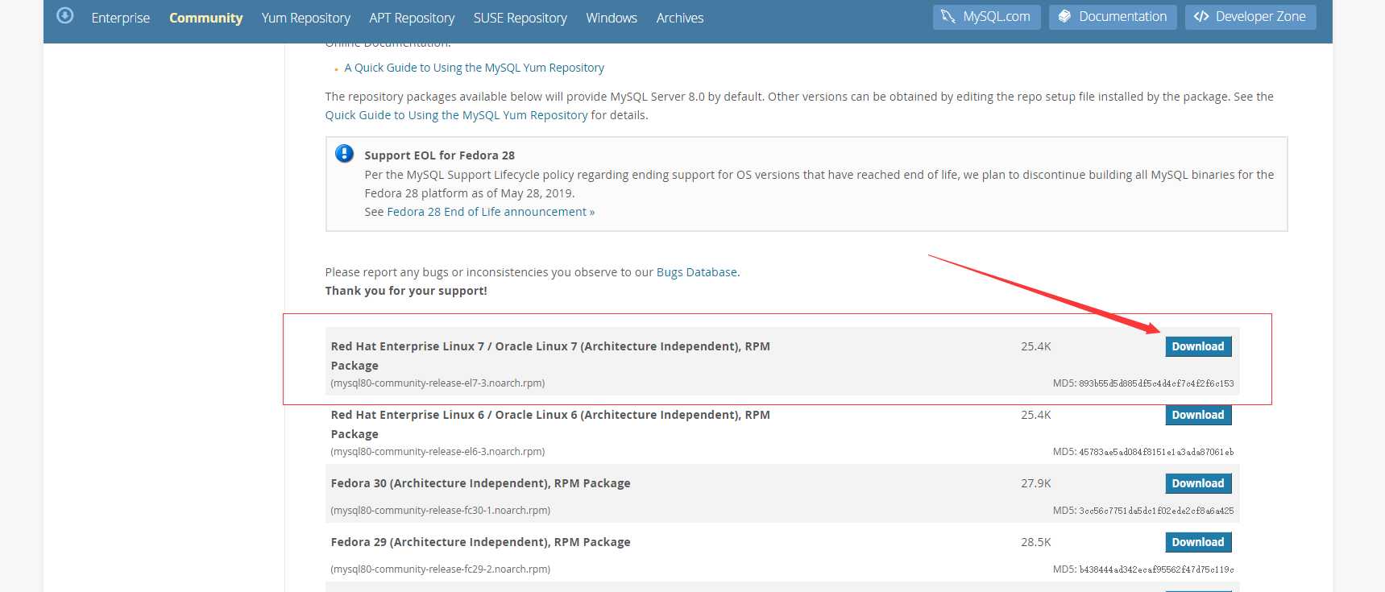Open Documentation button

point(1113,17)
